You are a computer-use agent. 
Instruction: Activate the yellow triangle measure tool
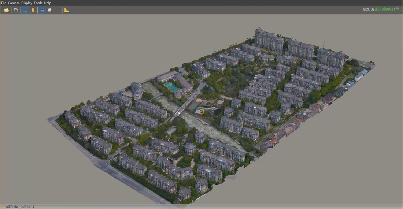pyautogui.click(x=67, y=10)
